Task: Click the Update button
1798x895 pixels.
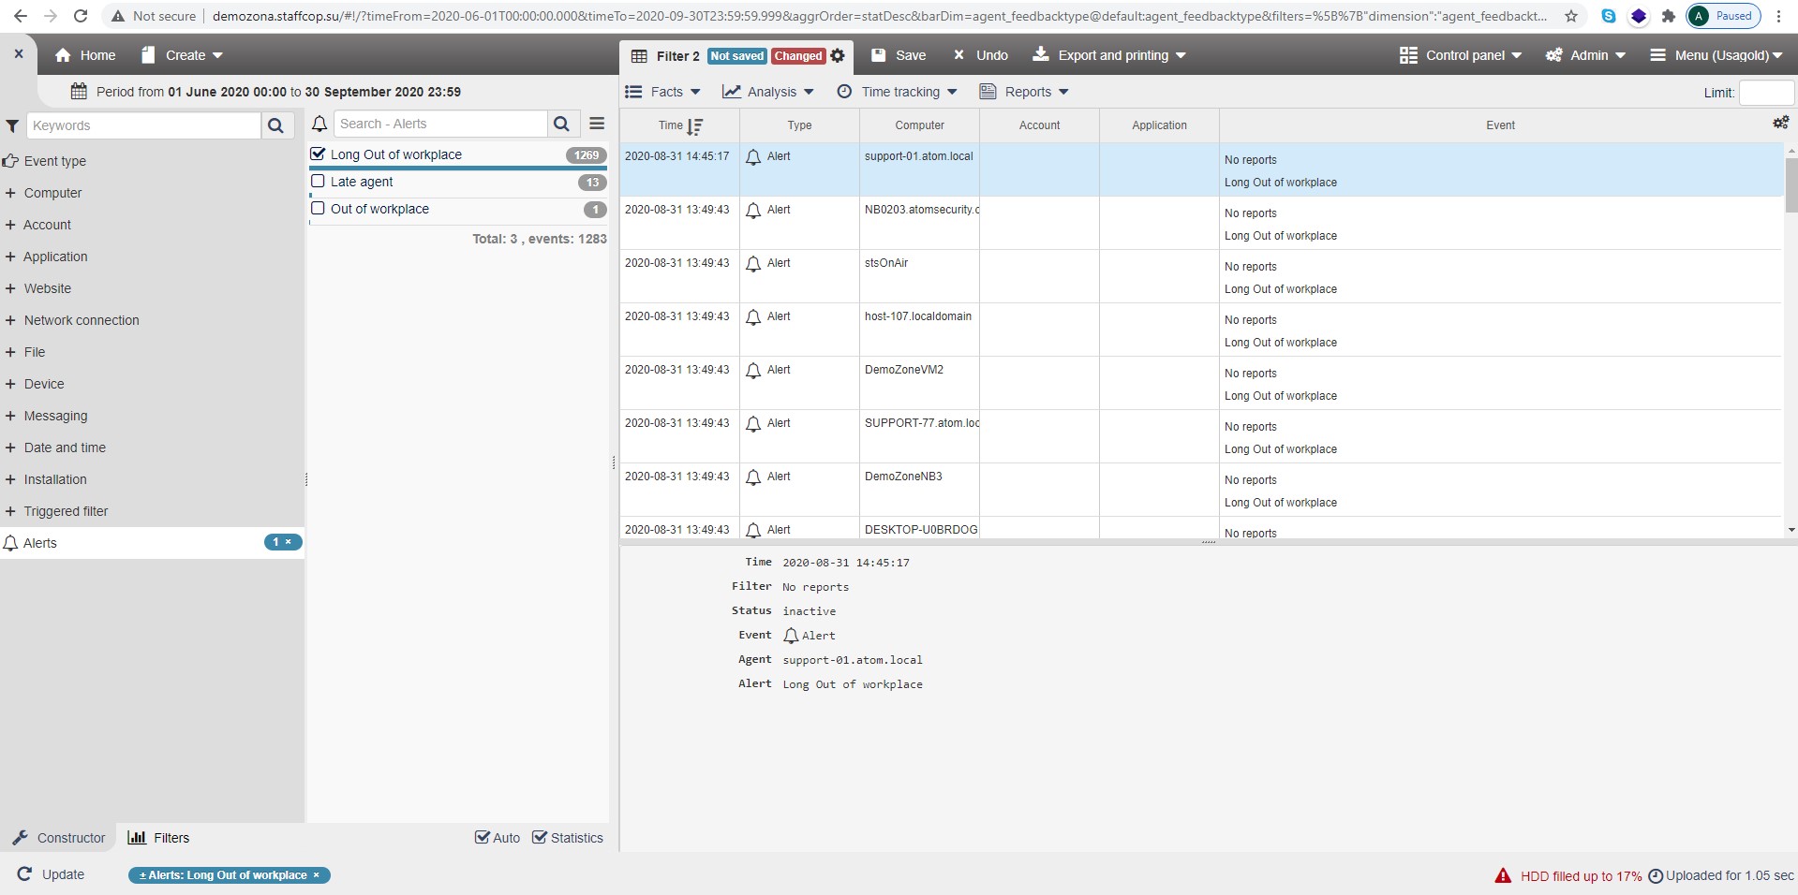Action: pos(52,874)
